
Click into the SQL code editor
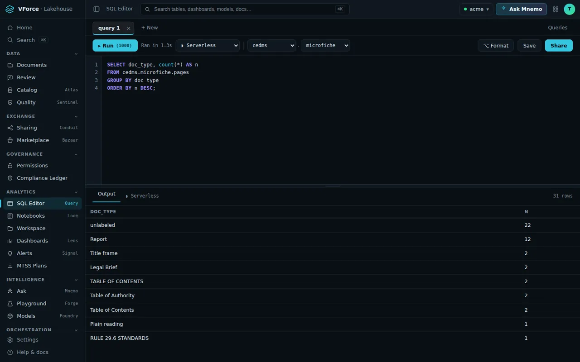340,120
